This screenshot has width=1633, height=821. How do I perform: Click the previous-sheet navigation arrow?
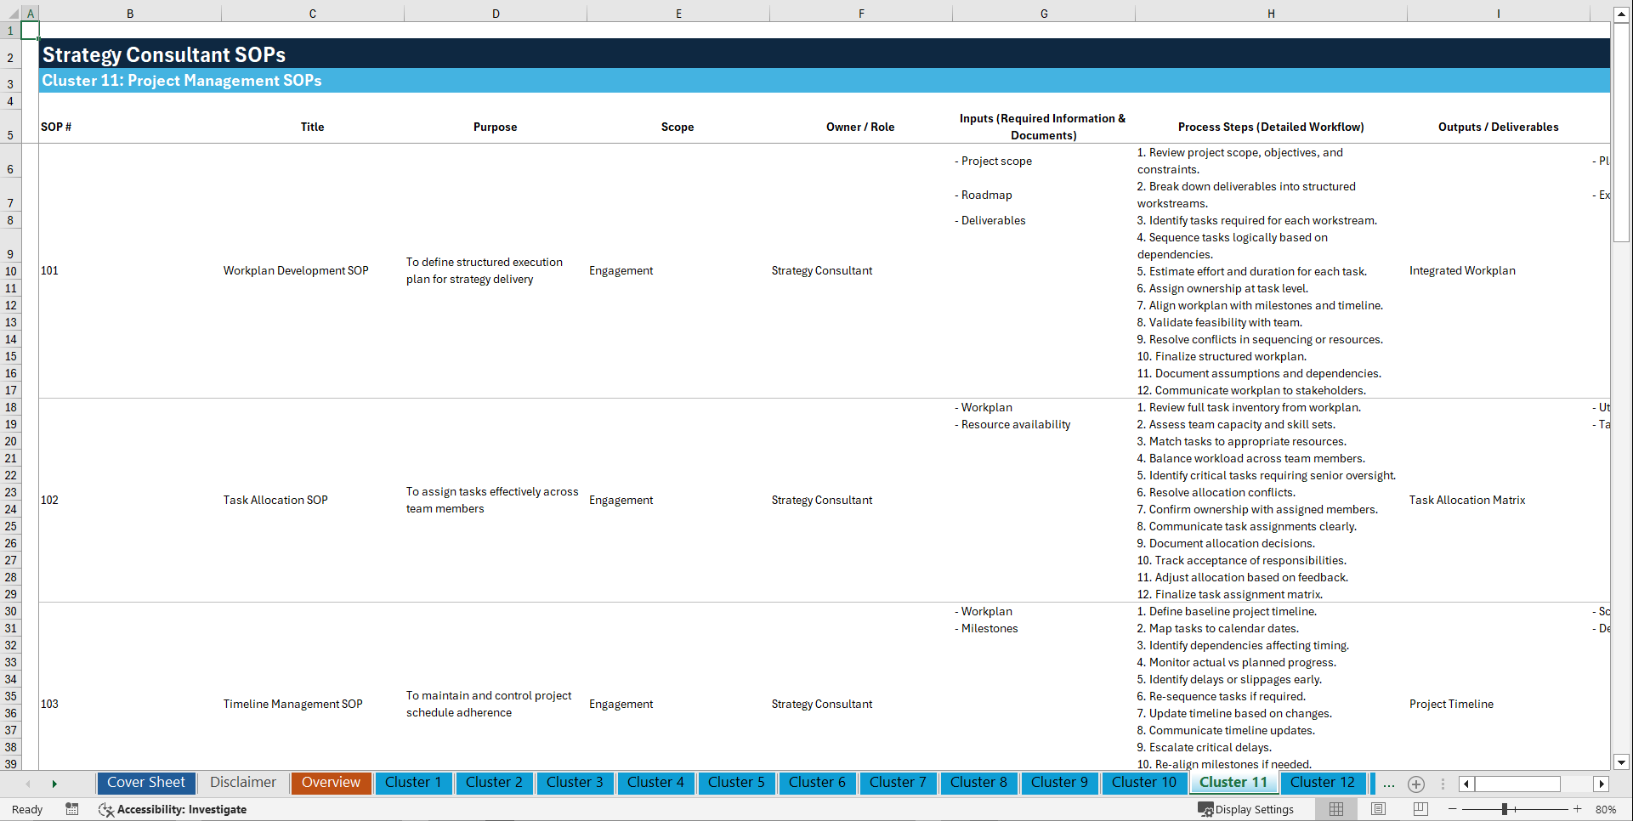[28, 784]
